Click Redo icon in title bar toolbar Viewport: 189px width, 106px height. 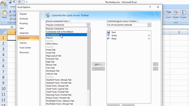19,2
